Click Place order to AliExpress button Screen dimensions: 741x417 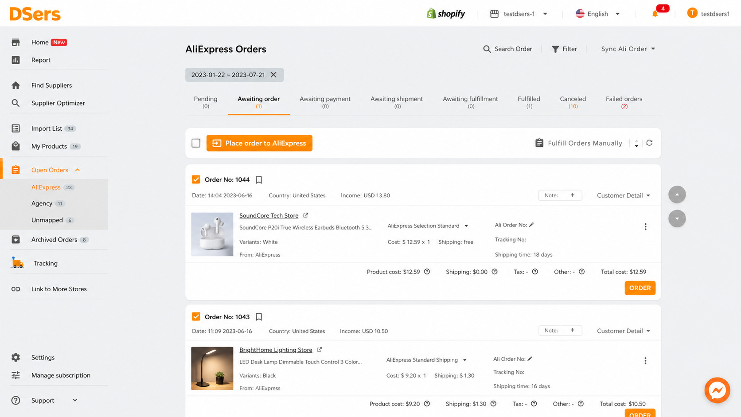pyautogui.click(x=259, y=143)
